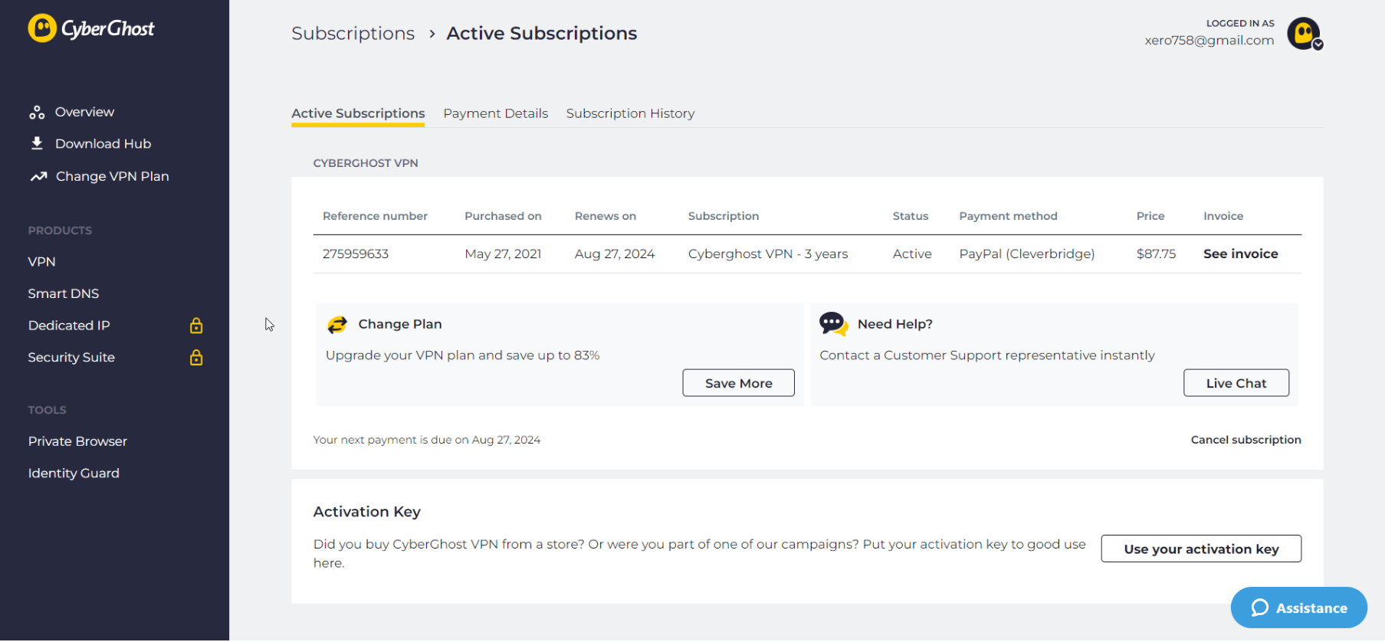Screen dimensions: 1385x642
Task: Go to Change VPN Plan
Action: (x=112, y=176)
